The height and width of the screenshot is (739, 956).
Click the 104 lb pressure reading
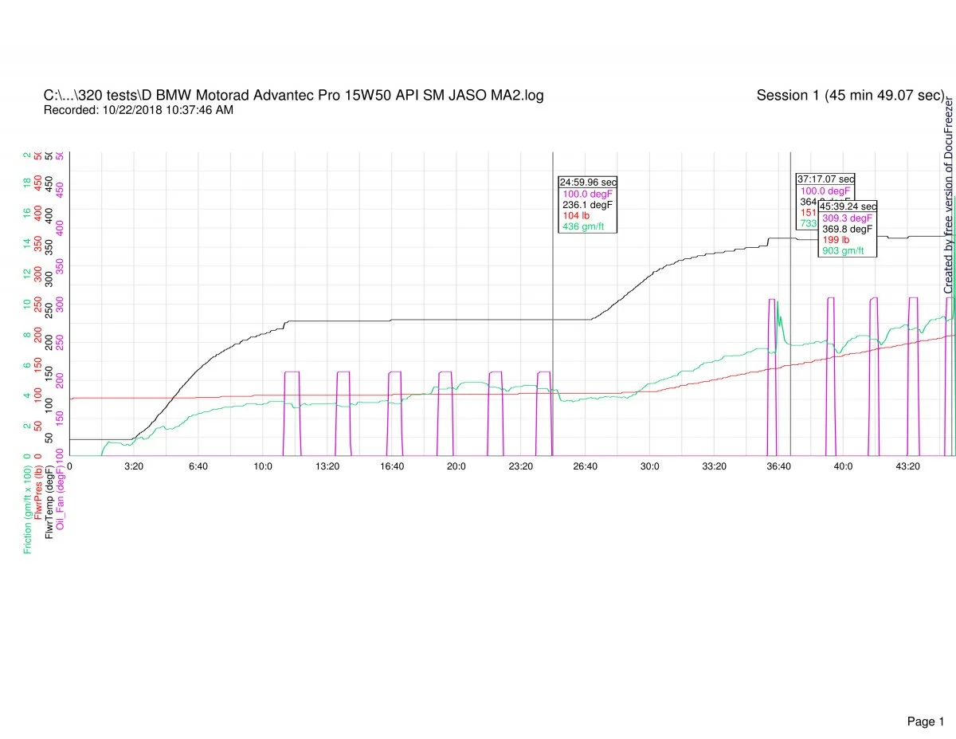tap(576, 216)
